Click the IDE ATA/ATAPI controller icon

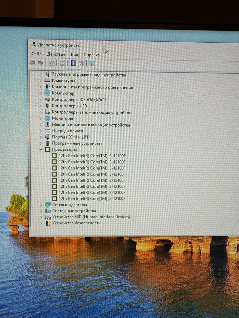47,100
